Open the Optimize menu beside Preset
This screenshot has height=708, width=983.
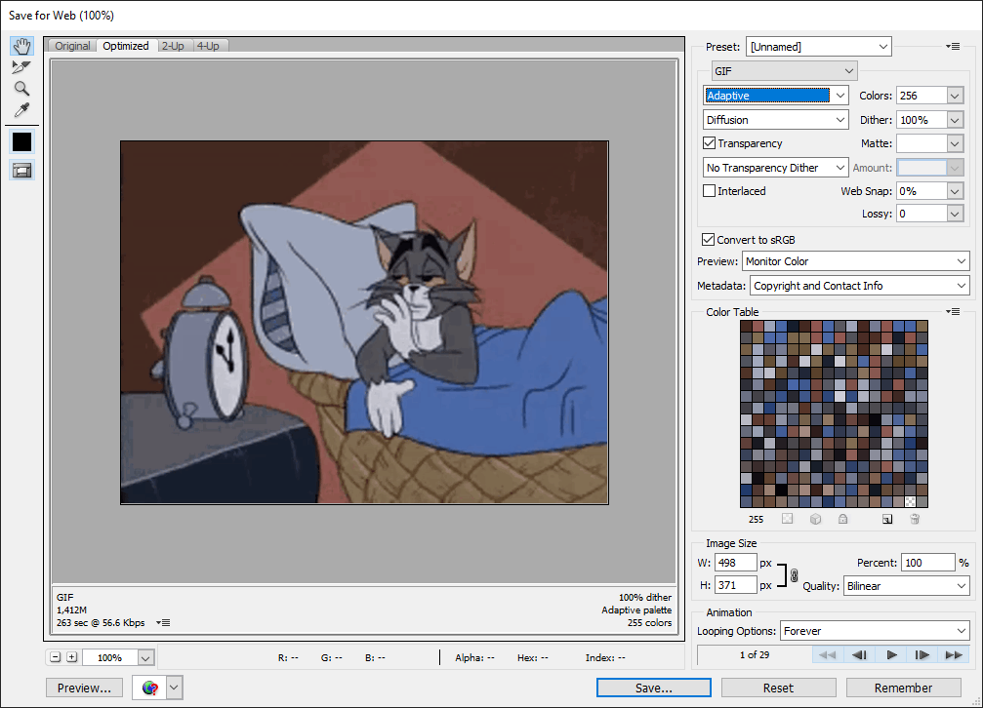click(953, 47)
